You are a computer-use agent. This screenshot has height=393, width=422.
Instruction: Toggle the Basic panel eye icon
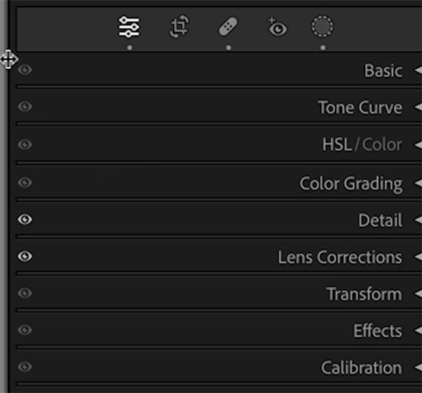pos(25,70)
